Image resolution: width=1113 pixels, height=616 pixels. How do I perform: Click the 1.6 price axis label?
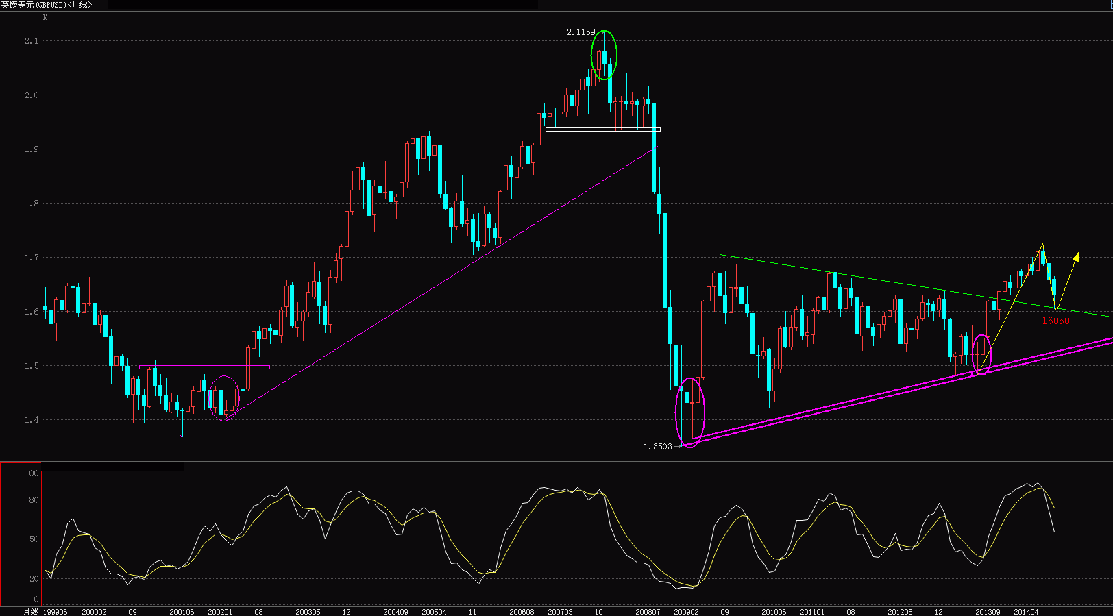tap(32, 312)
